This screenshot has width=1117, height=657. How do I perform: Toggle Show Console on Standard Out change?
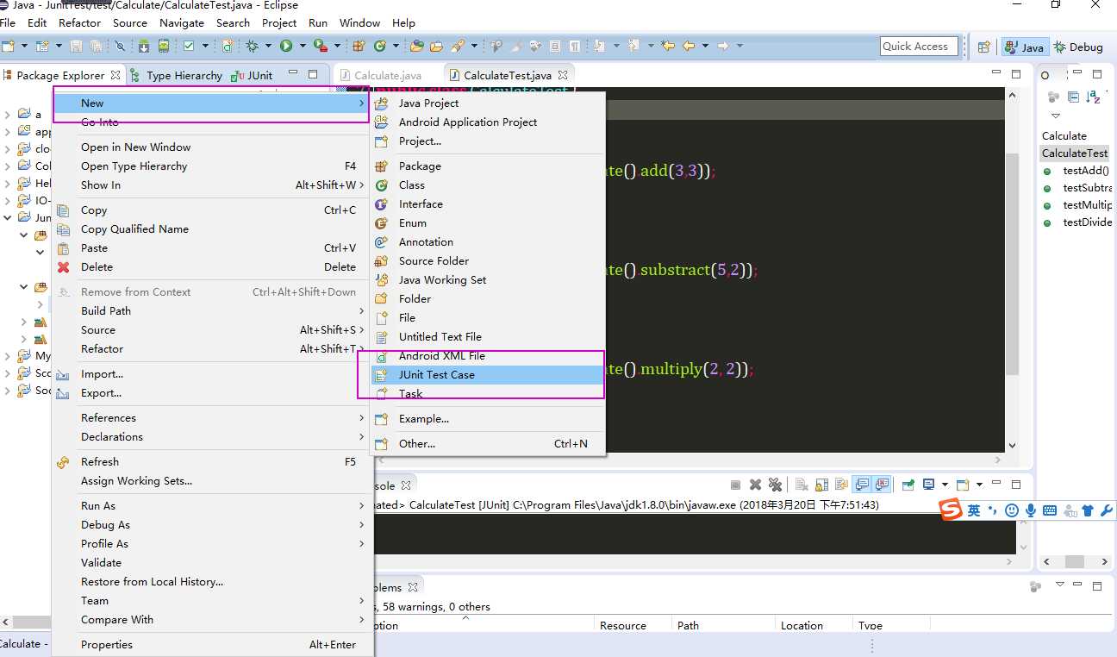coord(863,485)
